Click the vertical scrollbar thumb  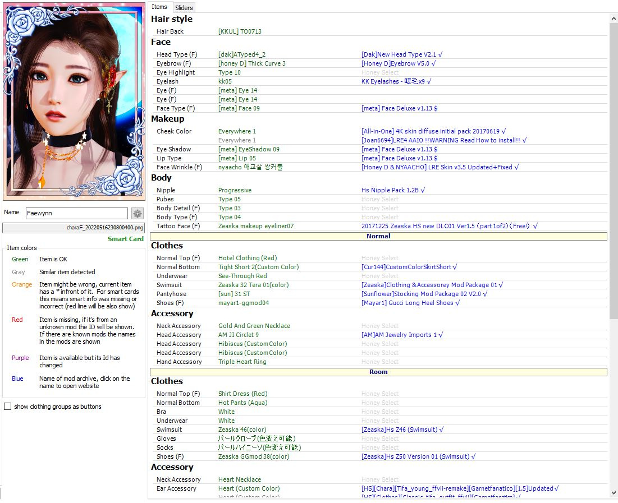click(614, 170)
